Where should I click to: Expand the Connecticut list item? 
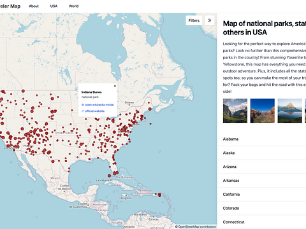point(262,222)
